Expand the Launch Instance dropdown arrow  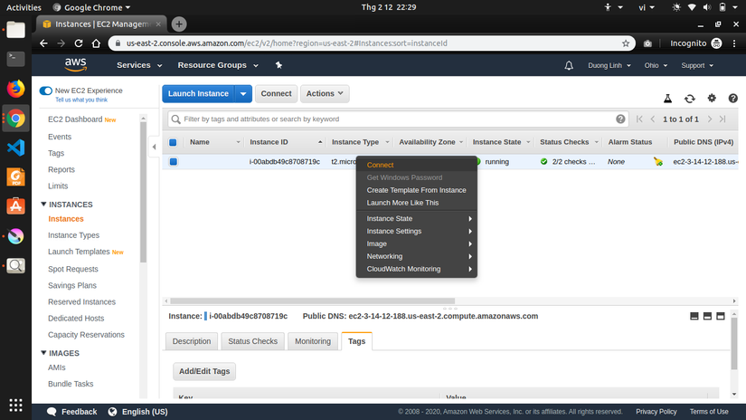tap(243, 94)
